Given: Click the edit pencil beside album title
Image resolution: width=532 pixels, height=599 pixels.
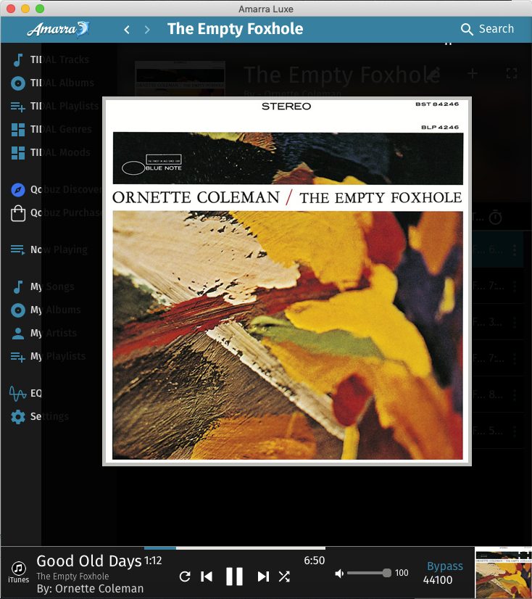Looking at the screenshot, I should pyautogui.click(x=434, y=75).
